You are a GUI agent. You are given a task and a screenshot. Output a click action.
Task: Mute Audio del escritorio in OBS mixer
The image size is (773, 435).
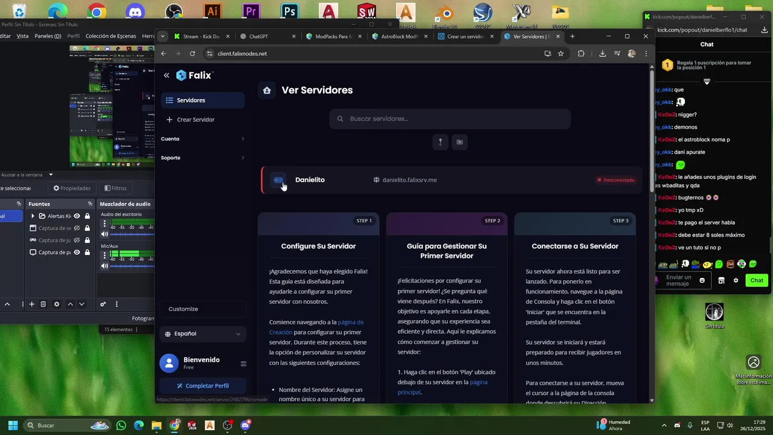[x=104, y=234]
